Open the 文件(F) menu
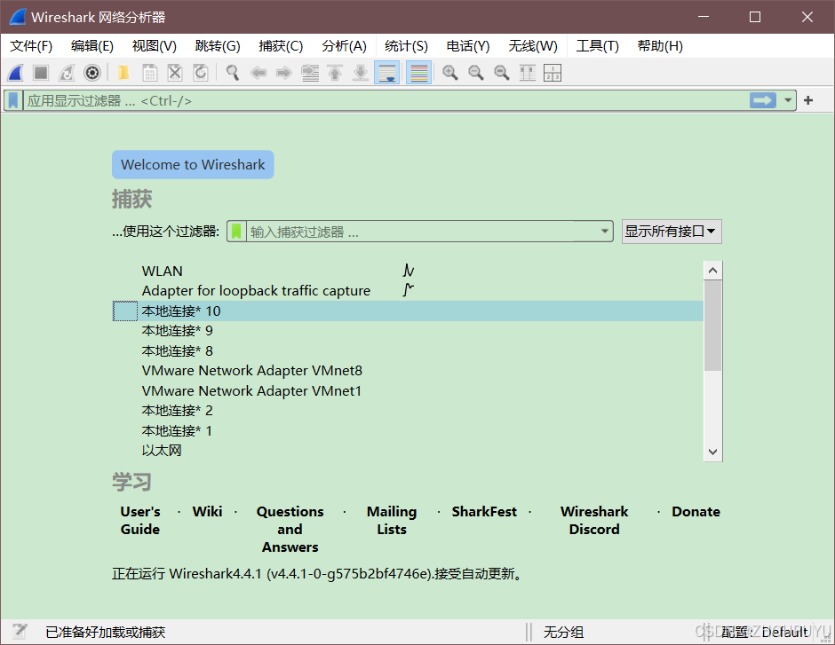The width and height of the screenshot is (835, 645). (31, 46)
